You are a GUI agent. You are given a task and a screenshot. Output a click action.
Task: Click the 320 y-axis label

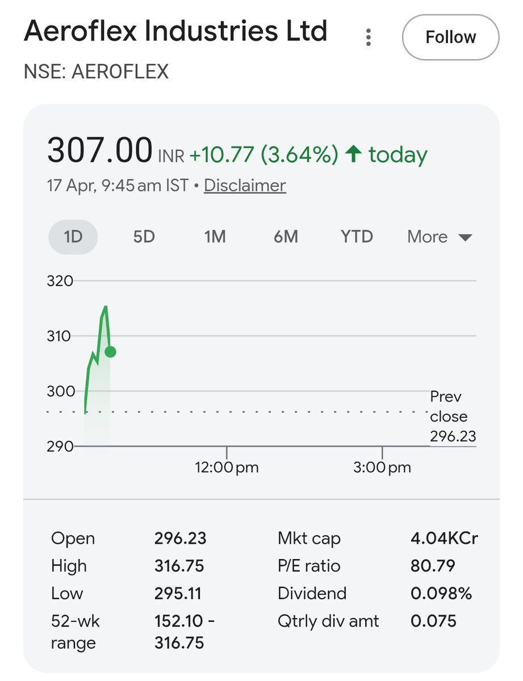point(60,281)
